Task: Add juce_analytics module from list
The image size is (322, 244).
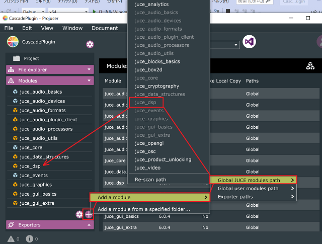Action: pyautogui.click(x=151, y=5)
